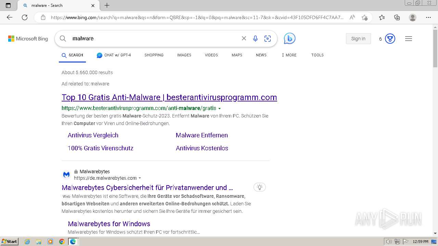This screenshot has width=438, height=246.
Task: Open Top 10 Gratis Anti-Malware ad link
Action: pos(169,97)
